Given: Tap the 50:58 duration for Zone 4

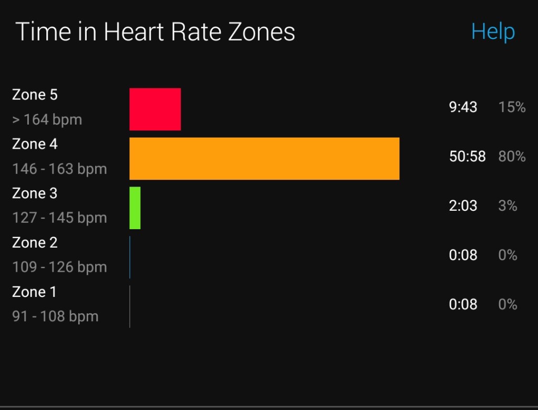Looking at the screenshot, I should [x=467, y=157].
